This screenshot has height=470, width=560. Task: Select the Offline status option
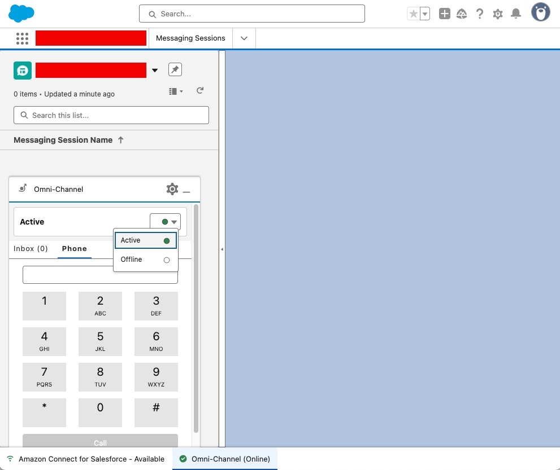point(145,260)
